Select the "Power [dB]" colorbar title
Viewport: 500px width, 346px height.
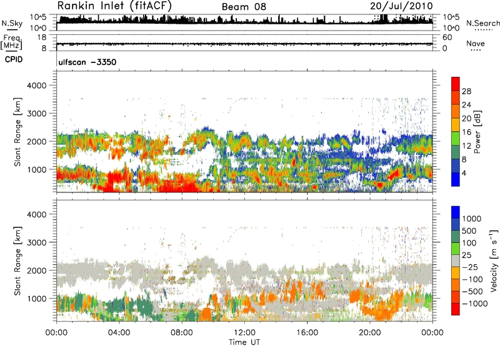[x=477, y=132]
